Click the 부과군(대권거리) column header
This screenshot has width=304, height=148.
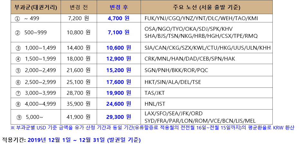[36, 7]
